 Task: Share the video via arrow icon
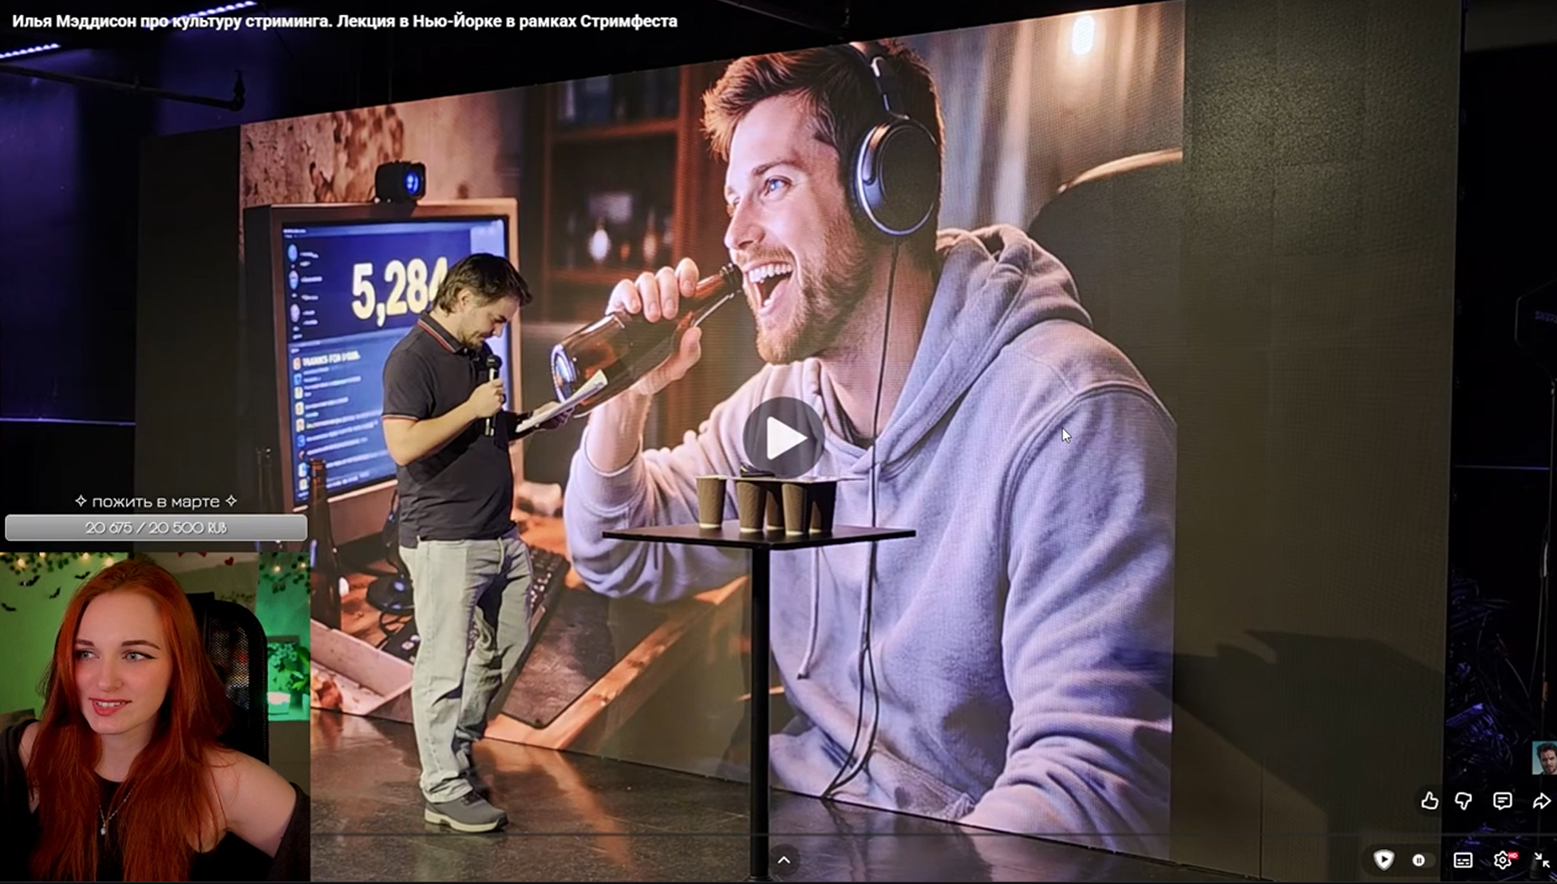(1541, 801)
